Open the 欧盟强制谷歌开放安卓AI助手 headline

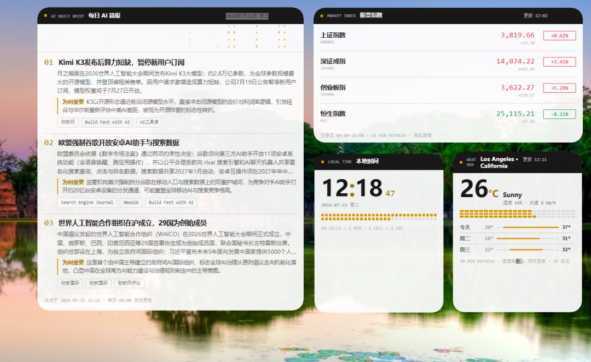[119, 143]
